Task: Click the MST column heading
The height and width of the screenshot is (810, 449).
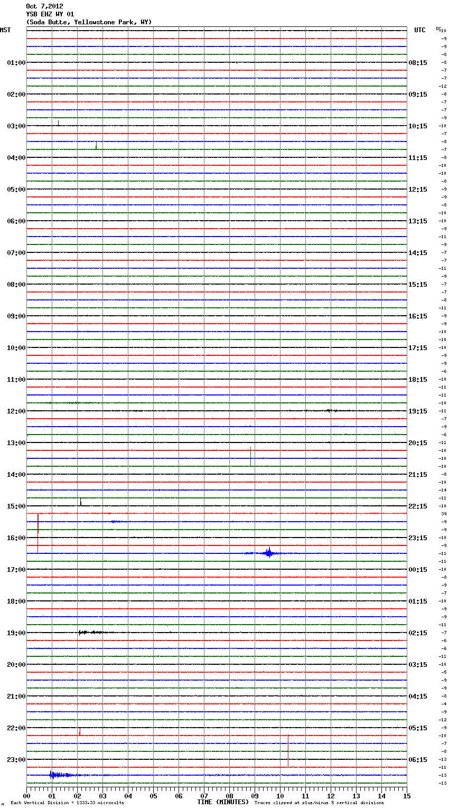Action: [x=5, y=30]
